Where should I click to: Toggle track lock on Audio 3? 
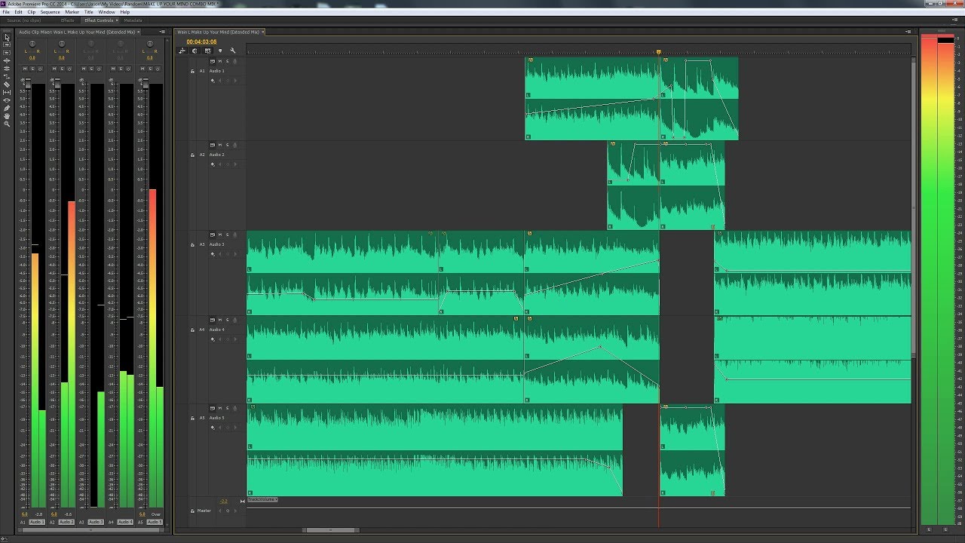click(x=193, y=245)
